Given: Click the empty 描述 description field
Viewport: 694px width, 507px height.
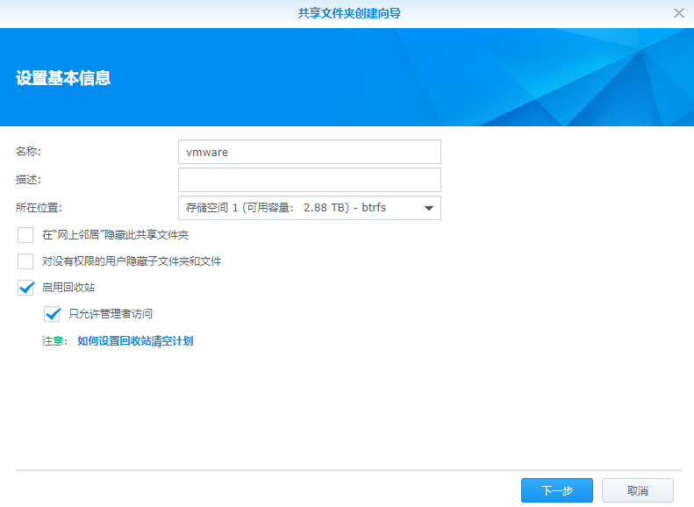Looking at the screenshot, I should (x=310, y=180).
